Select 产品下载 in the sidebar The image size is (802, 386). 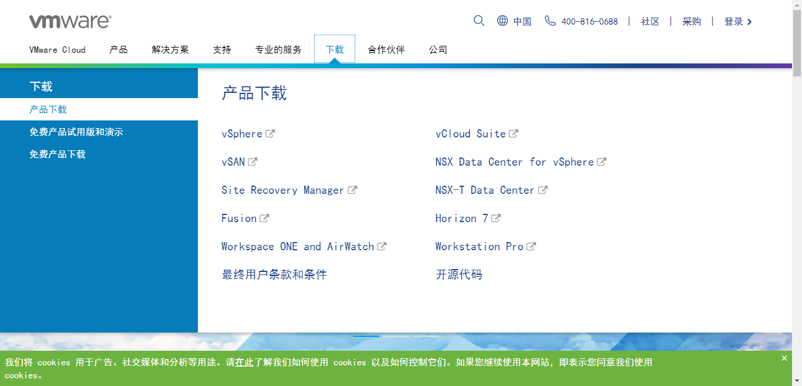pos(49,110)
